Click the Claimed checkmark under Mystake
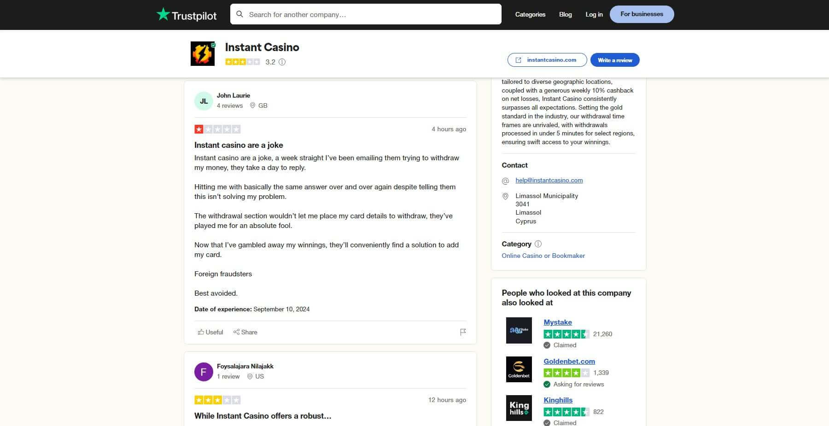The image size is (829, 426). (x=547, y=345)
